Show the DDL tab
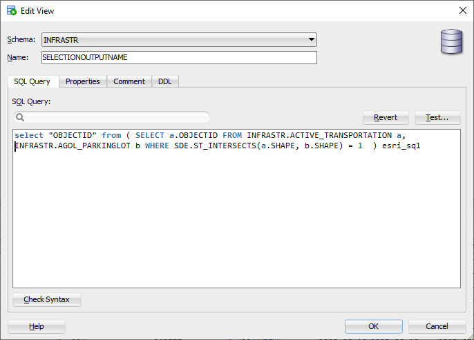Viewport: 474px width, 340px height. 164,81
